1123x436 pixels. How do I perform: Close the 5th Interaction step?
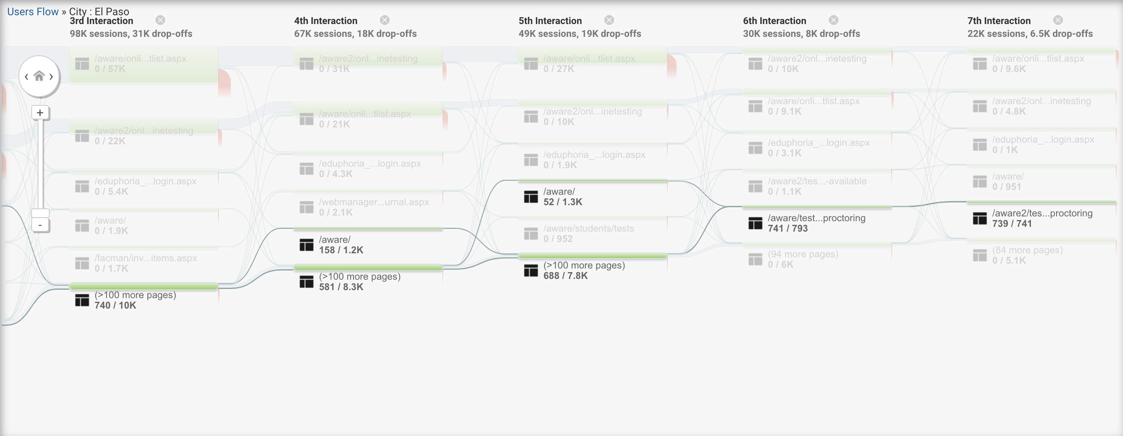(x=609, y=20)
